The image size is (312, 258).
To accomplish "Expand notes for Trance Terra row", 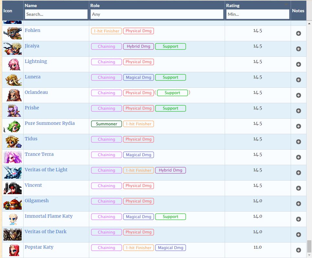I will 298,157.
